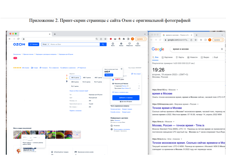Click Добавить к сравнению link

[x=68, y=68]
